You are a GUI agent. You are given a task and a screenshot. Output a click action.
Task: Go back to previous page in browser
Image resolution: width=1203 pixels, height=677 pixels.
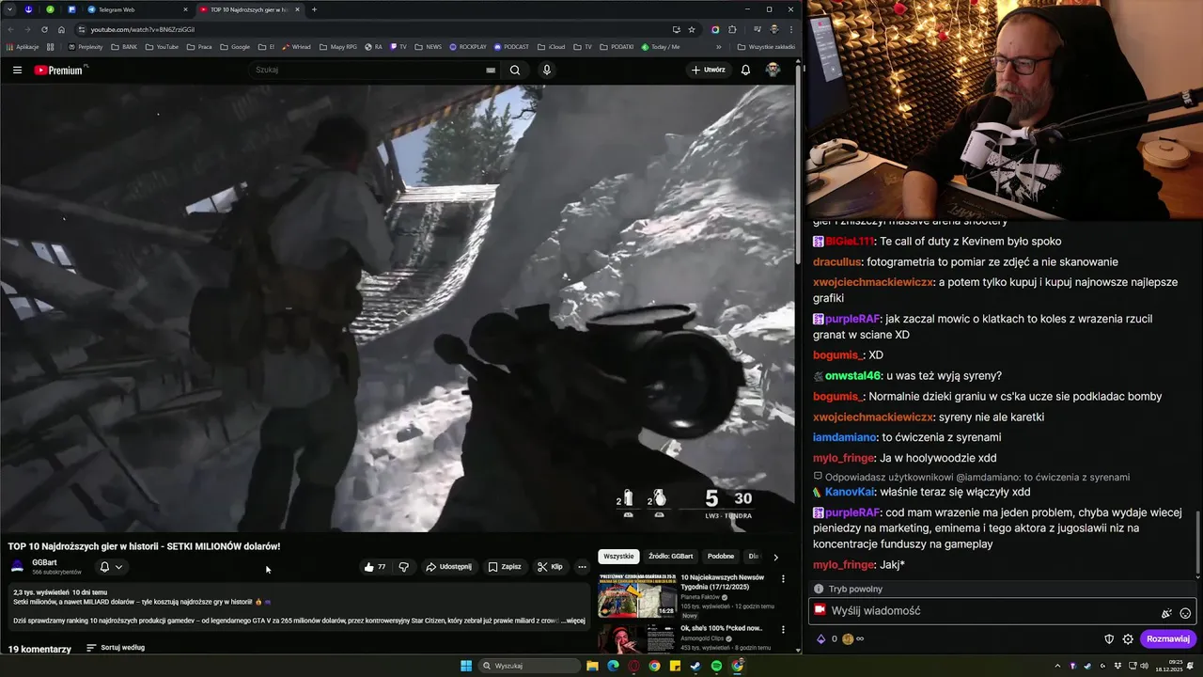(10, 29)
